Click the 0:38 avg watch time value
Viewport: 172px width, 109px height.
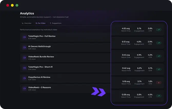pyautogui.click(x=126, y=95)
